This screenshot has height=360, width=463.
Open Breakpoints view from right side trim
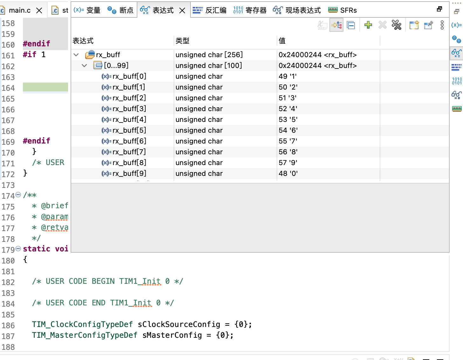(456, 39)
